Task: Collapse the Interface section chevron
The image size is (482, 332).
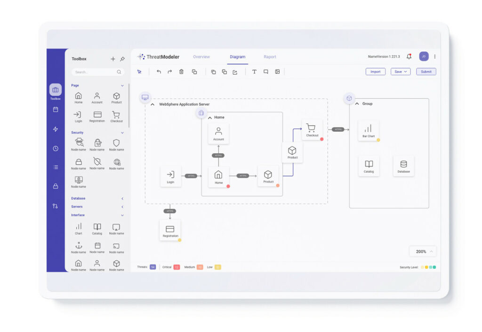Action: point(122,215)
